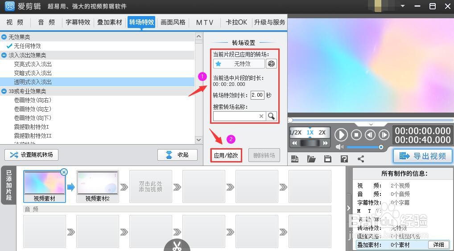Open the MTV tab
The height and width of the screenshot is (251, 454).
[x=204, y=22]
